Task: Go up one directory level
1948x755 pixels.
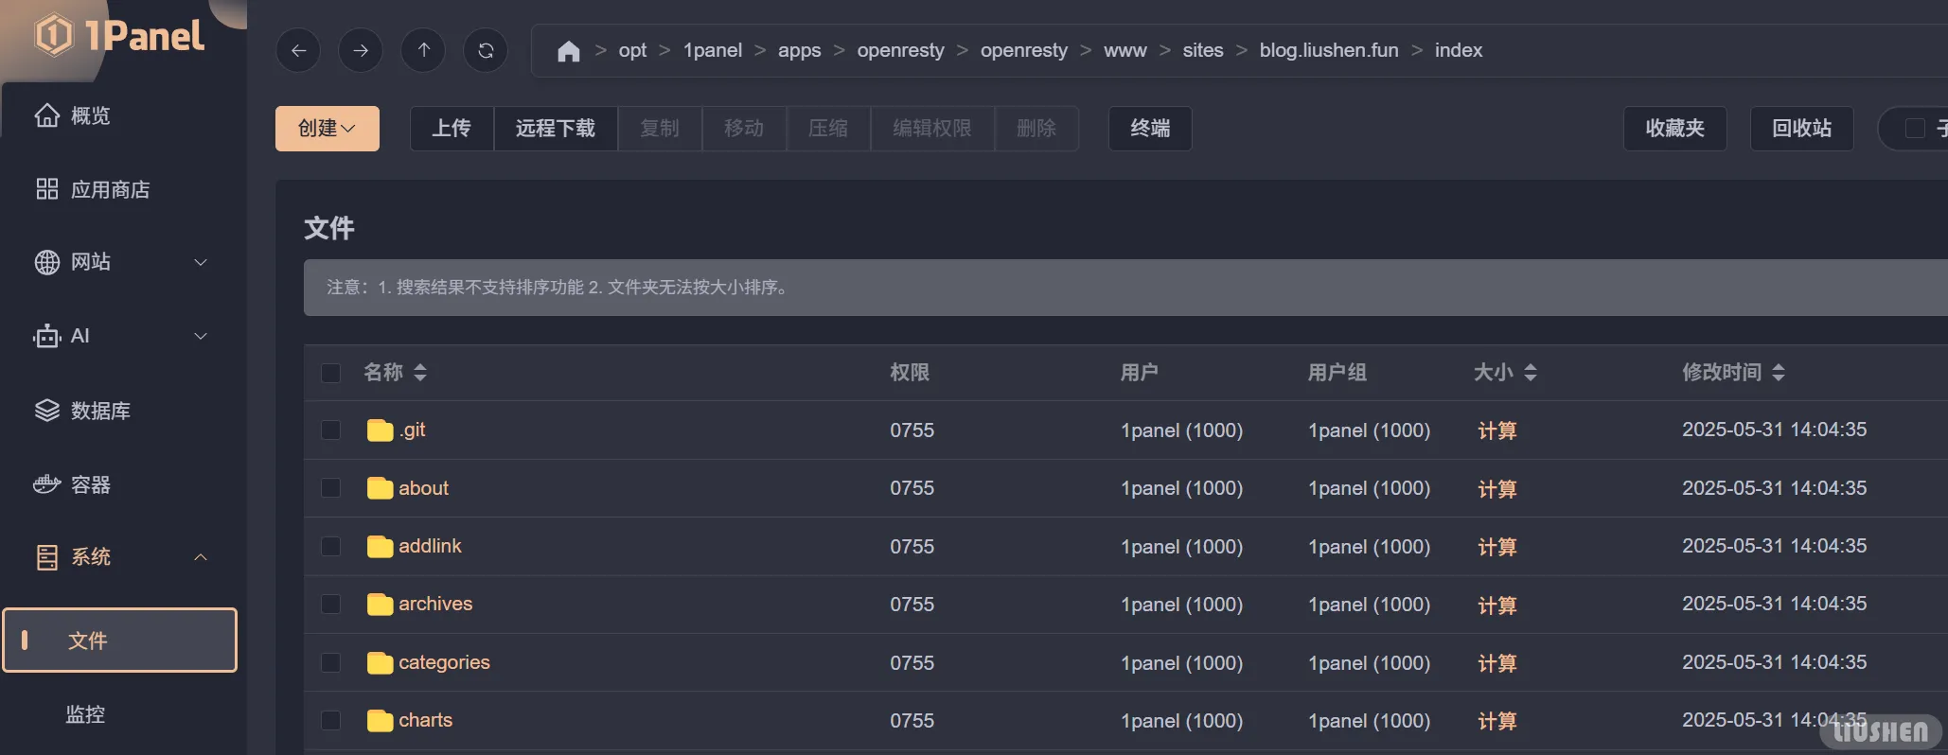Action: pyautogui.click(x=424, y=51)
